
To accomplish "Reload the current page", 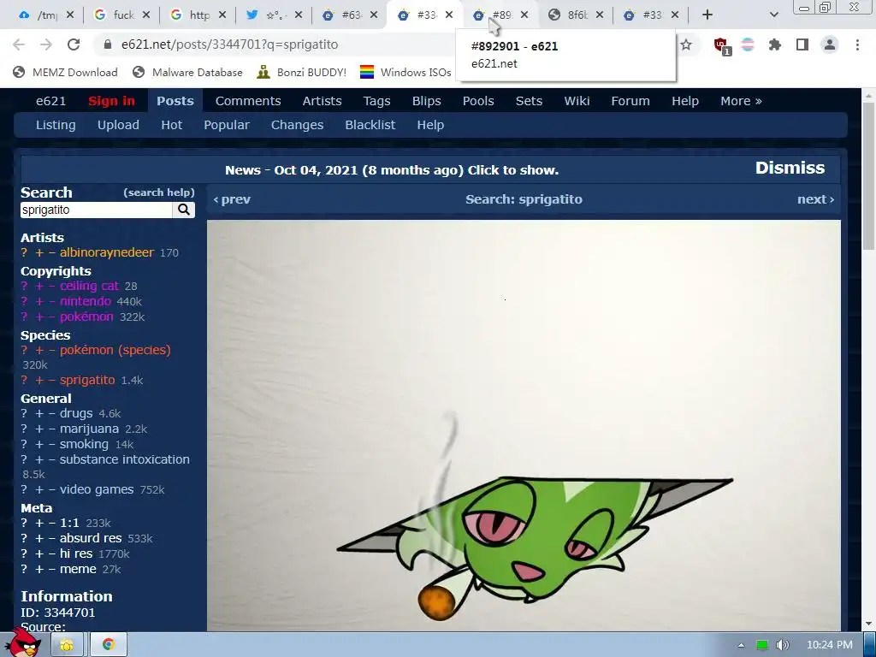I will coord(74,44).
